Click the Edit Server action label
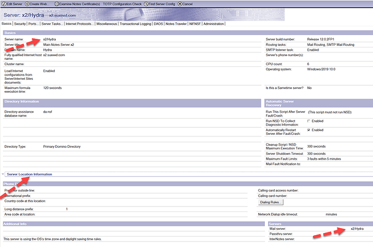Screen dimensions: 373x247 pos(14,4)
